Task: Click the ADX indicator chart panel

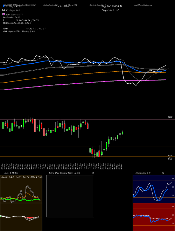Action: click(x=21, y=189)
